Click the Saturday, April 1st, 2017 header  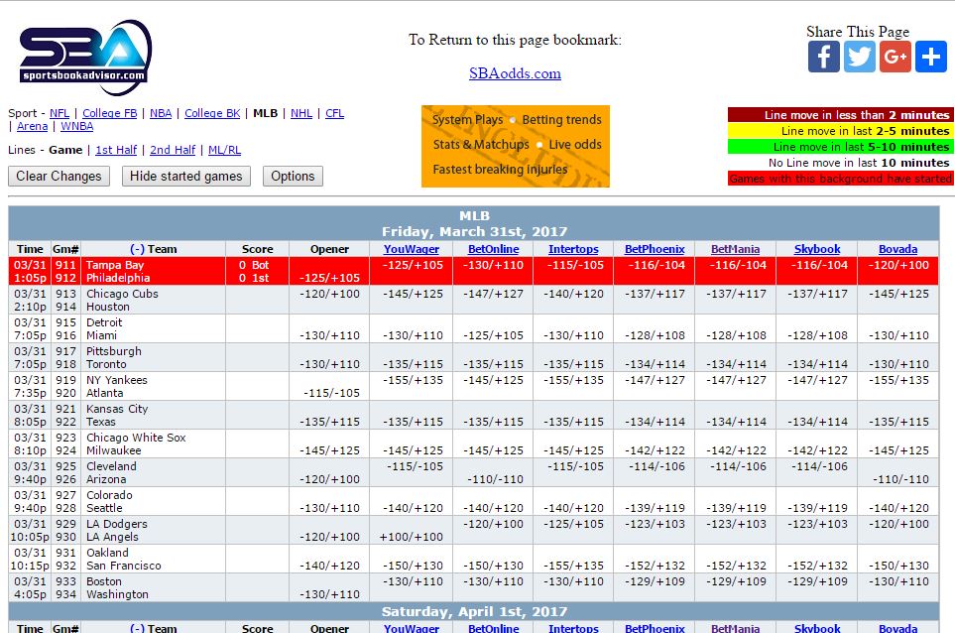474,611
